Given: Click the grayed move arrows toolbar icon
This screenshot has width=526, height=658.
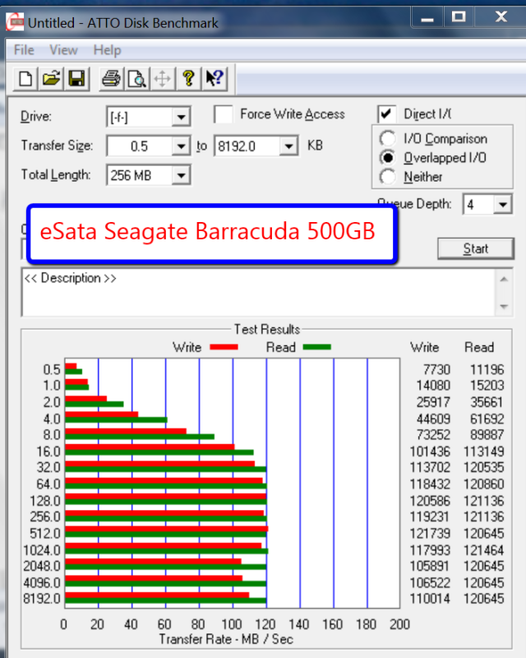Looking at the screenshot, I should click(163, 78).
